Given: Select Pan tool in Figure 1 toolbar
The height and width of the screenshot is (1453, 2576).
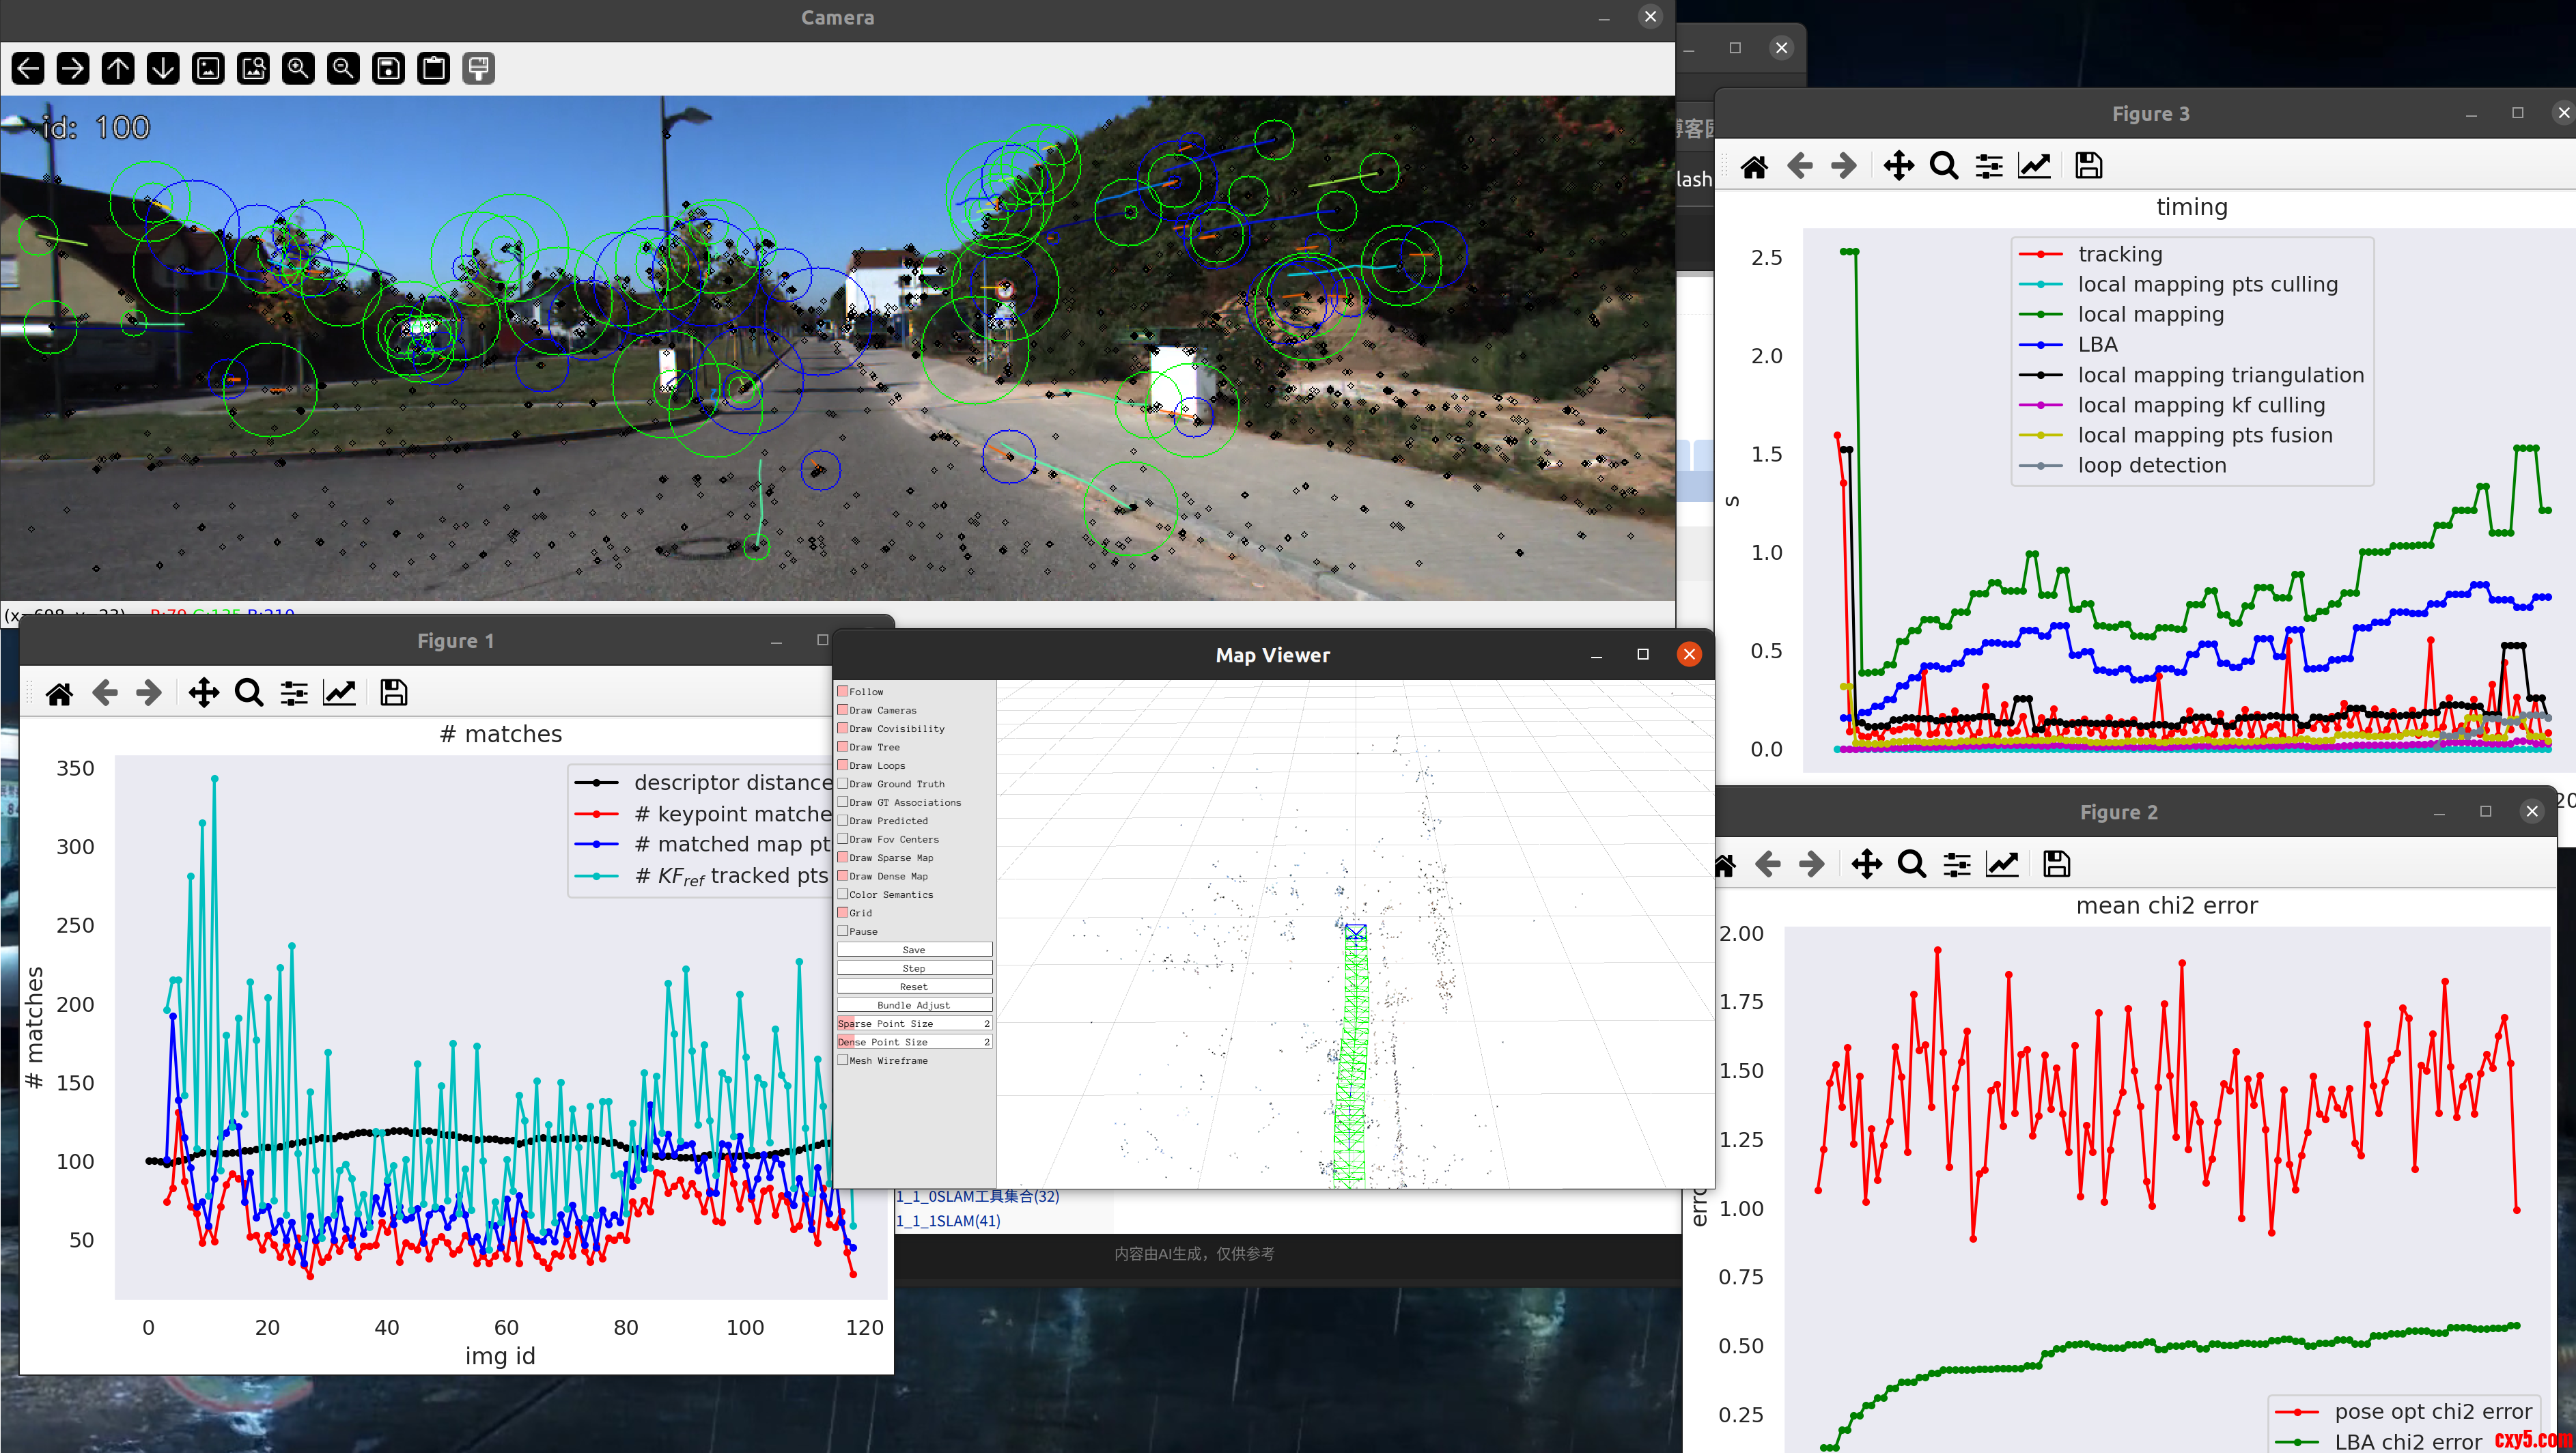Looking at the screenshot, I should (204, 693).
